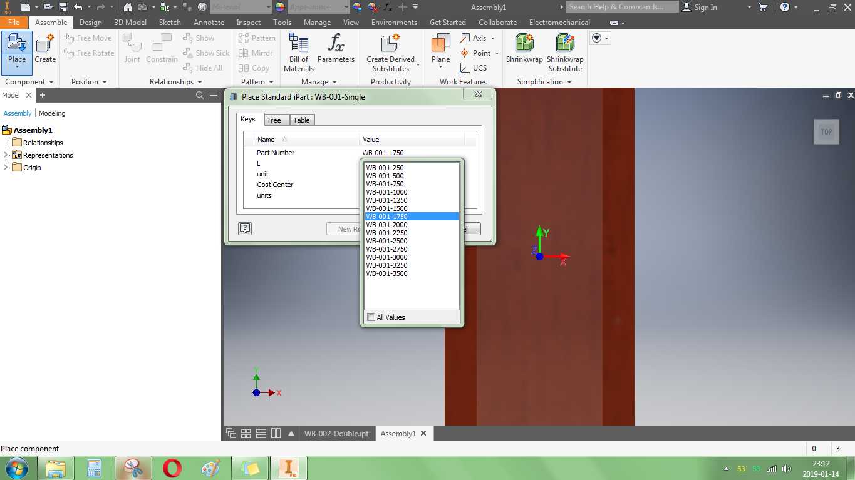Open the Parameters fx tool in ribbon

(336, 49)
